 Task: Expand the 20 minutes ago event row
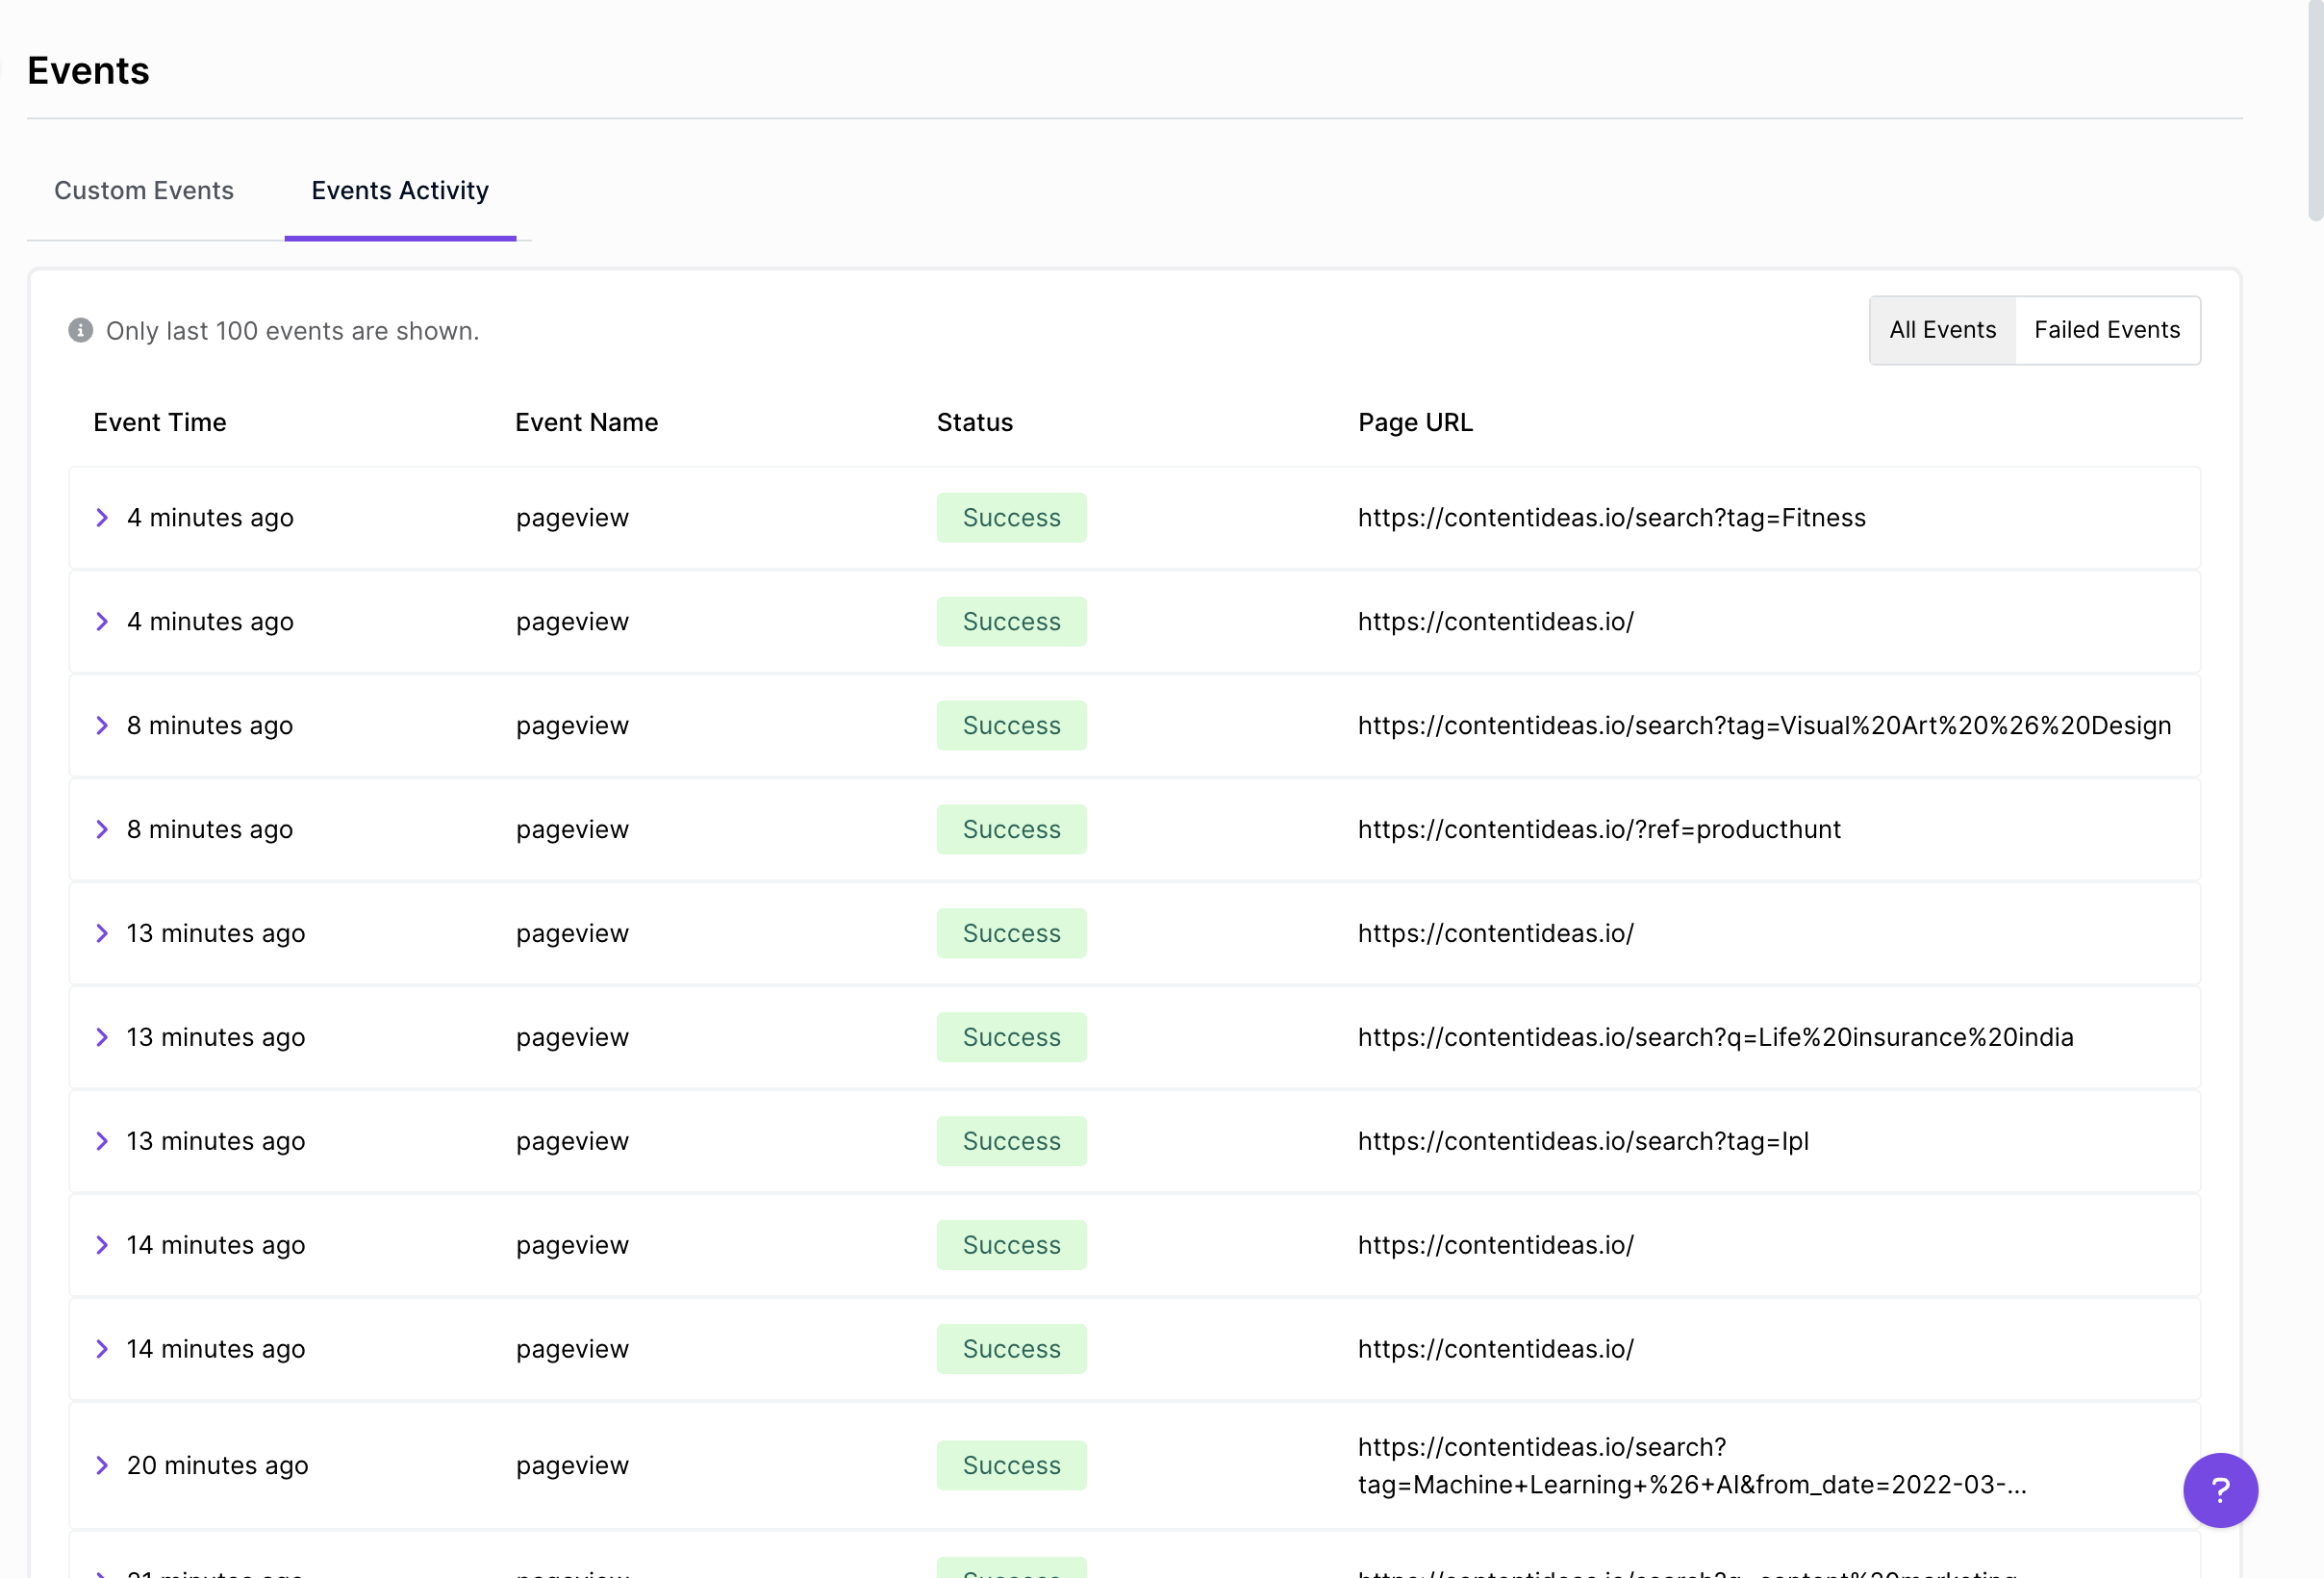102,1465
